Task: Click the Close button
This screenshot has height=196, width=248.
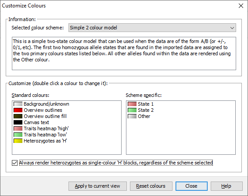Action: (x=191, y=186)
